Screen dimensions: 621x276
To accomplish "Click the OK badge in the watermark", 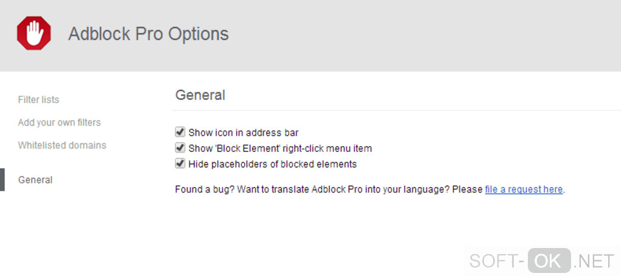I will pyautogui.click(x=549, y=261).
